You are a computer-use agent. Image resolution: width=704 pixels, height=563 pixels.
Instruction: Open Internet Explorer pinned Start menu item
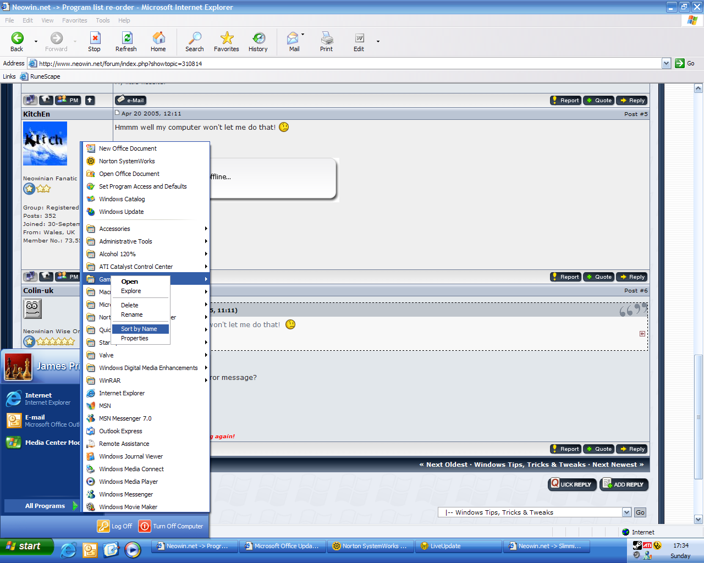tap(42, 399)
